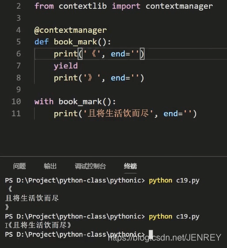This screenshot has width=227, height=248.
Task: Click second 'python c19.py' terminal command
Action: pyautogui.click(x=174, y=216)
